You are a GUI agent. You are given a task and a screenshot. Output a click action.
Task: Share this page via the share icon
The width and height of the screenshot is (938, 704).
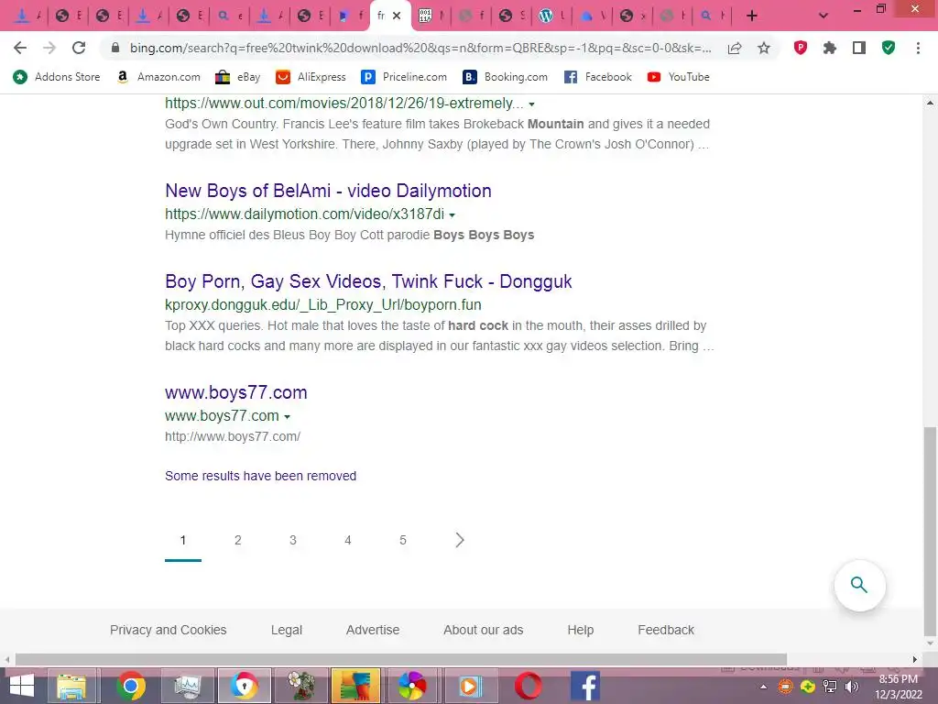pyautogui.click(x=735, y=48)
